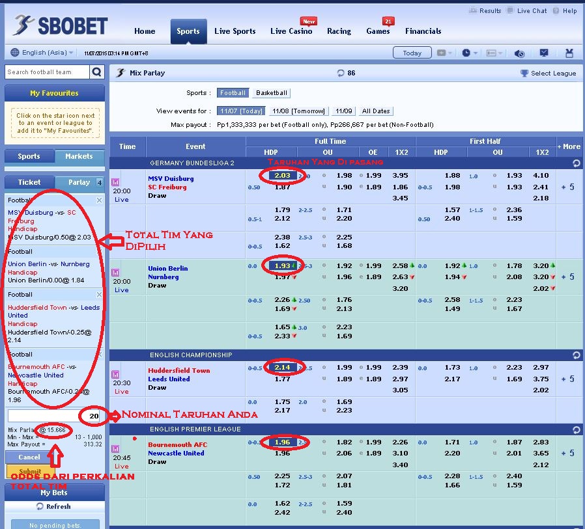Viewport: 585px width, 529px height.
Task: Expand more markets for Bournemouth AFC match
Action: click(x=568, y=454)
